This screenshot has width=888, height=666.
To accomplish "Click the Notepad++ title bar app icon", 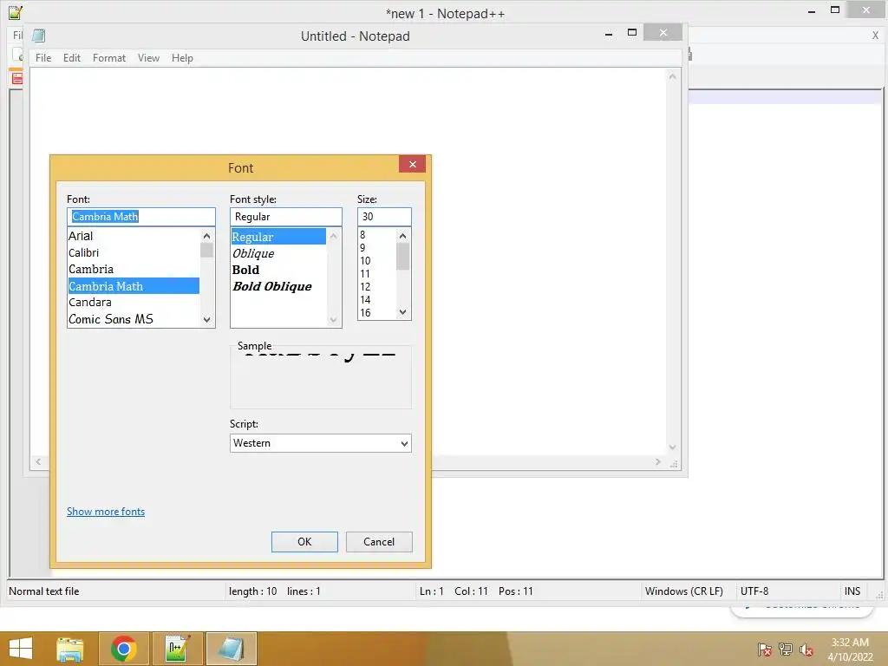I will click(x=16, y=12).
